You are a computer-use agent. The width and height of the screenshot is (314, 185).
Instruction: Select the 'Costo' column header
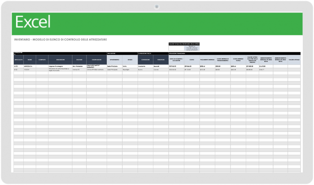click(192, 60)
